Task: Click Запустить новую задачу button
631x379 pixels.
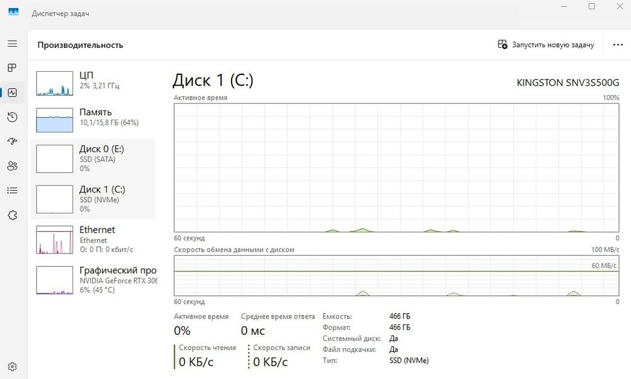Action: (546, 45)
